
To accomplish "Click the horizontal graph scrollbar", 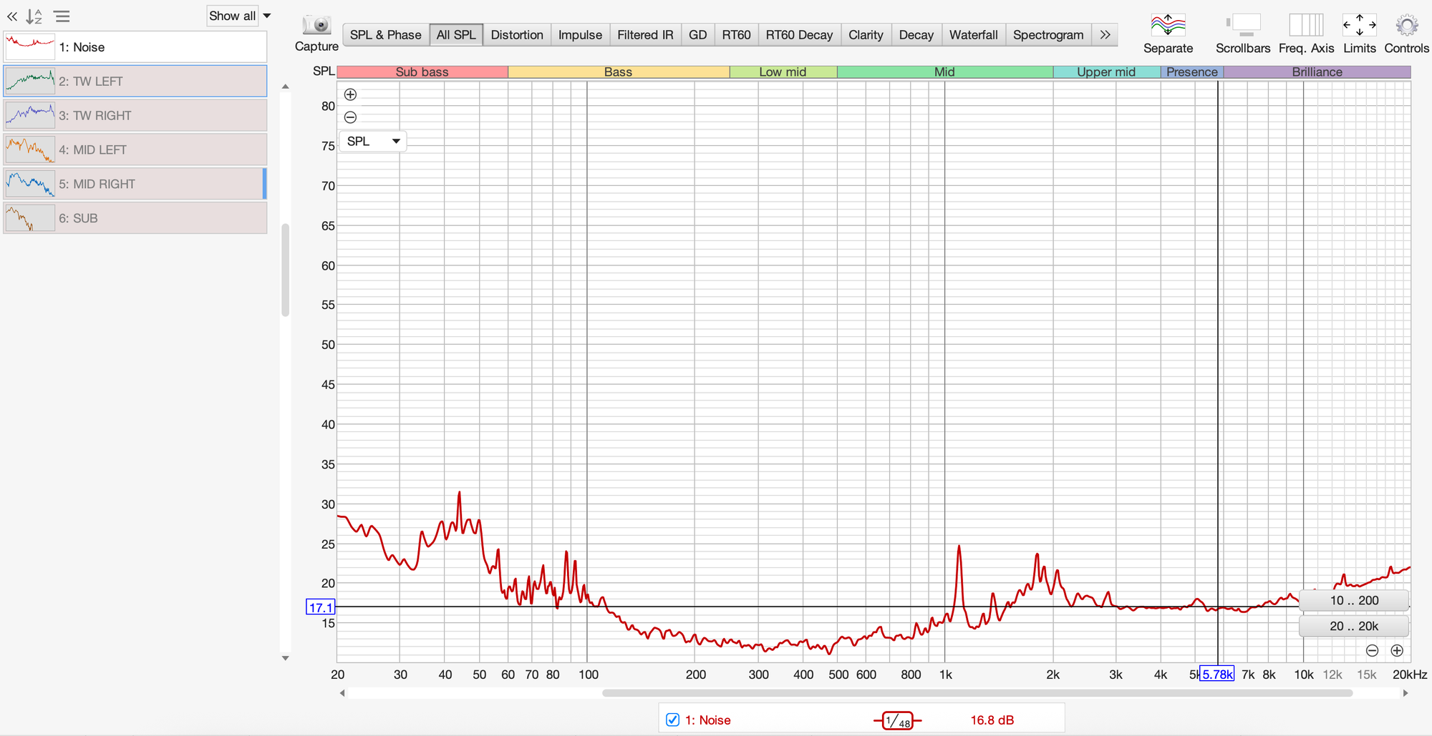I will 977,693.
